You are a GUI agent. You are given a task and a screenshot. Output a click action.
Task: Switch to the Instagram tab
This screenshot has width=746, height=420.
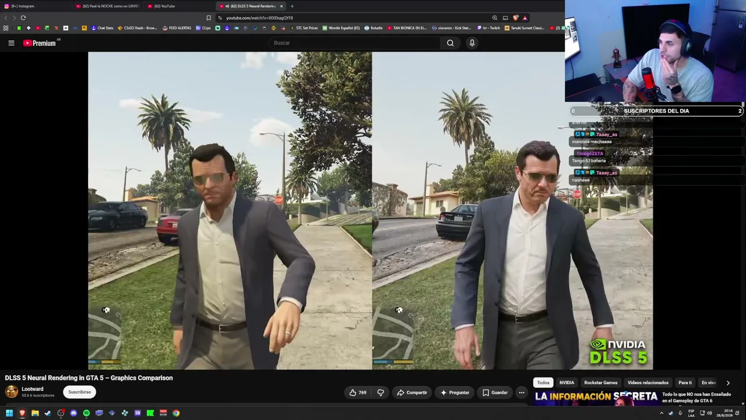(x=35, y=6)
